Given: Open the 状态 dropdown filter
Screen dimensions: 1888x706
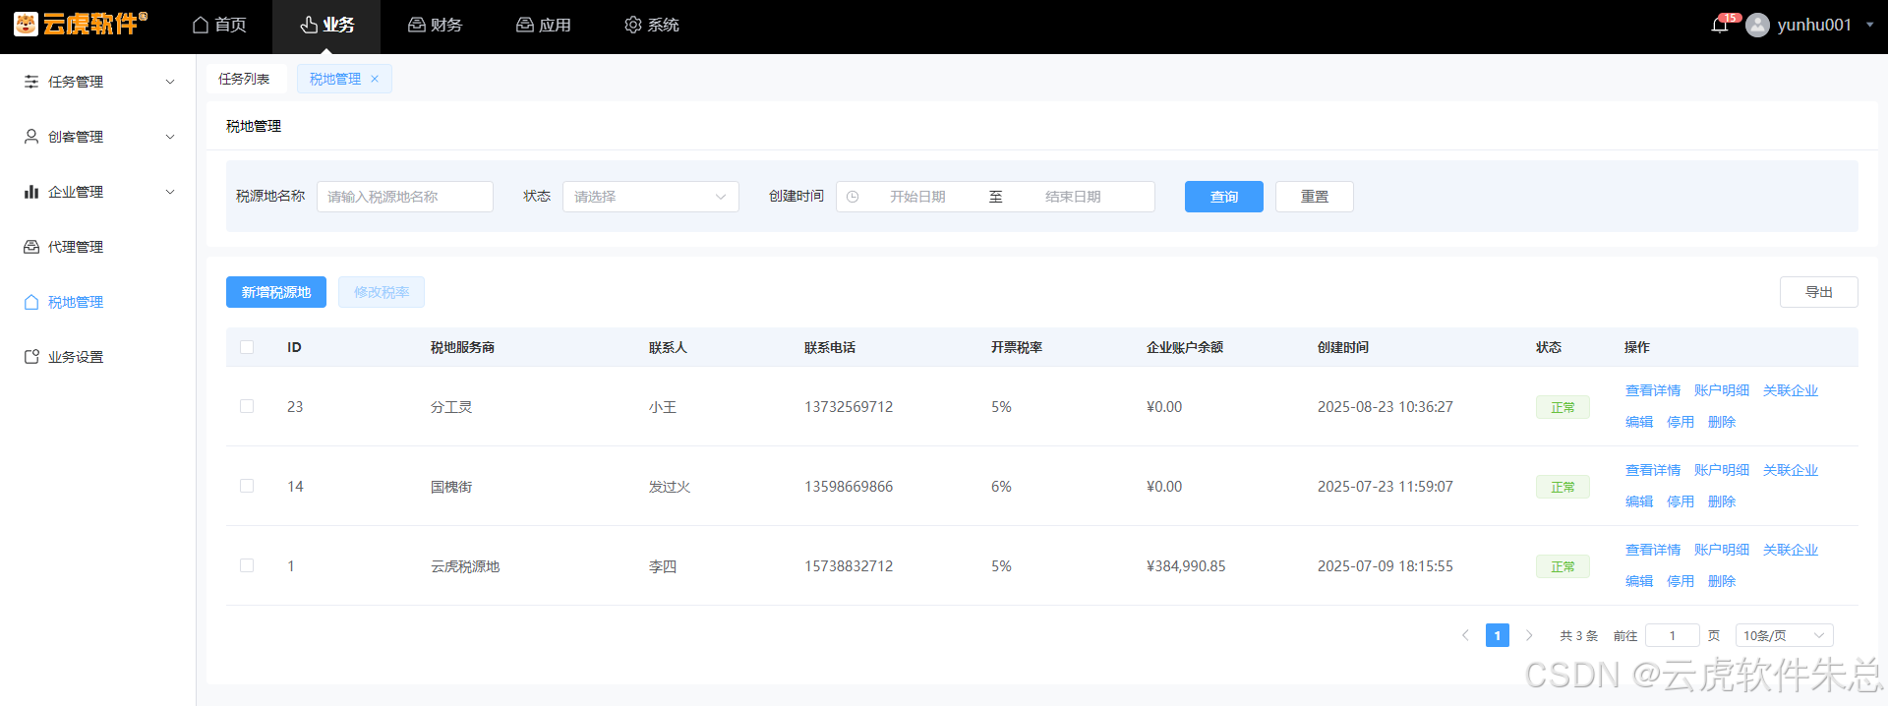Looking at the screenshot, I should pos(650,197).
